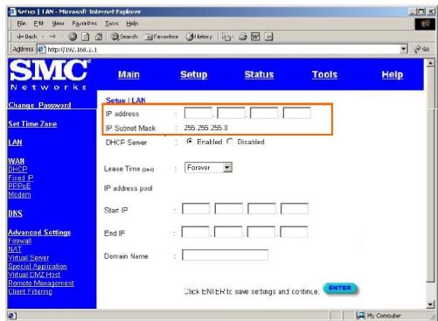The height and width of the screenshot is (321, 438).
Task: Click the ENTER button to save settings
Action: coord(340,289)
